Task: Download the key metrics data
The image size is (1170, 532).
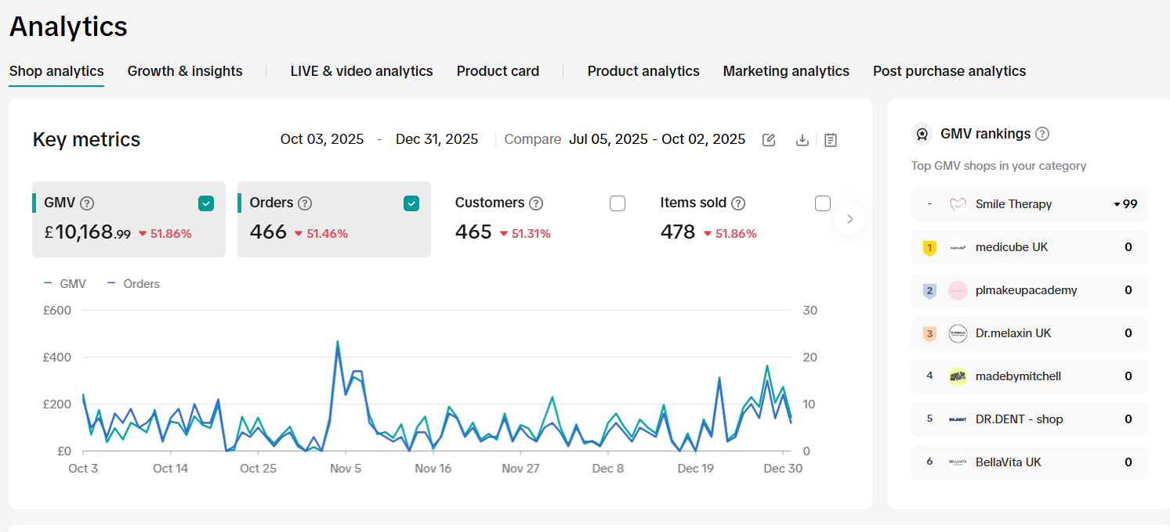Action: [x=802, y=140]
